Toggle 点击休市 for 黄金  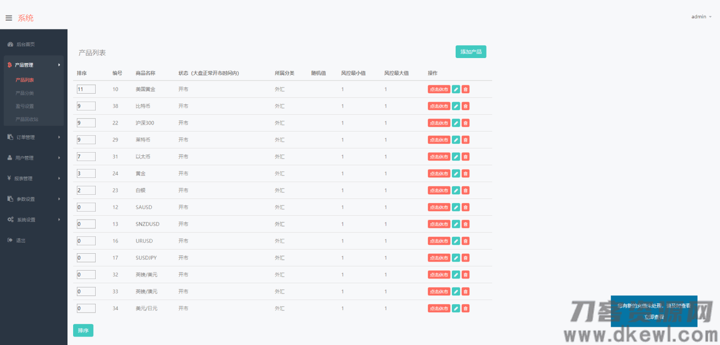[439, 174]
